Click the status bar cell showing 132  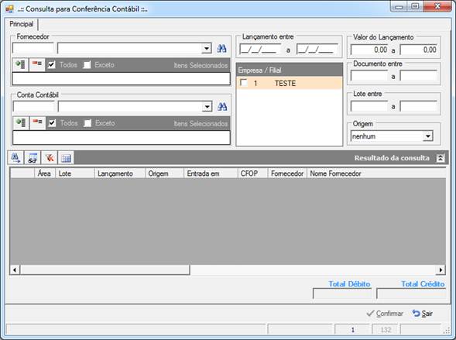point(386,329)
